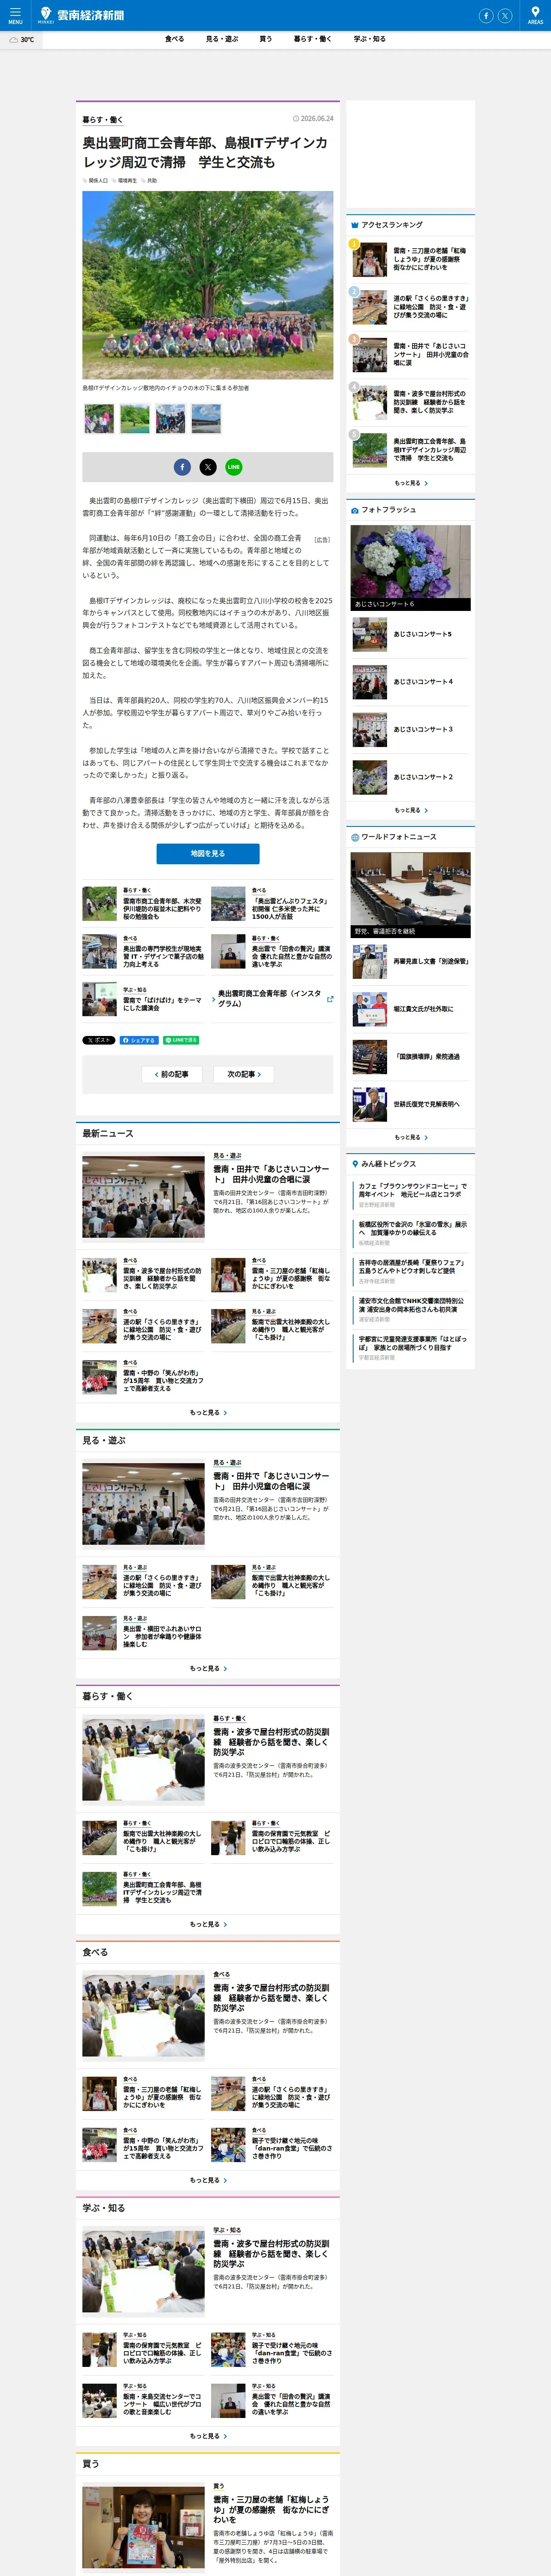Viewport: 551px width, 2576px height.
Task: Click the external-link icon beside インスタグラム link
Action: click(330, 998)
